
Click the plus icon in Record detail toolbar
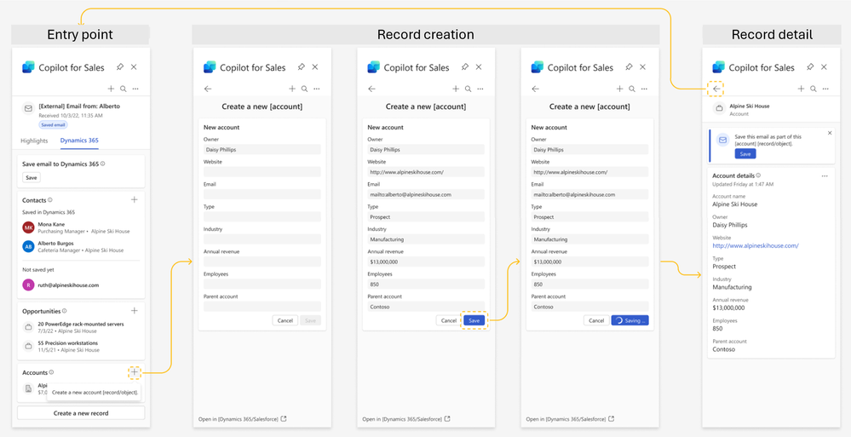801,89
